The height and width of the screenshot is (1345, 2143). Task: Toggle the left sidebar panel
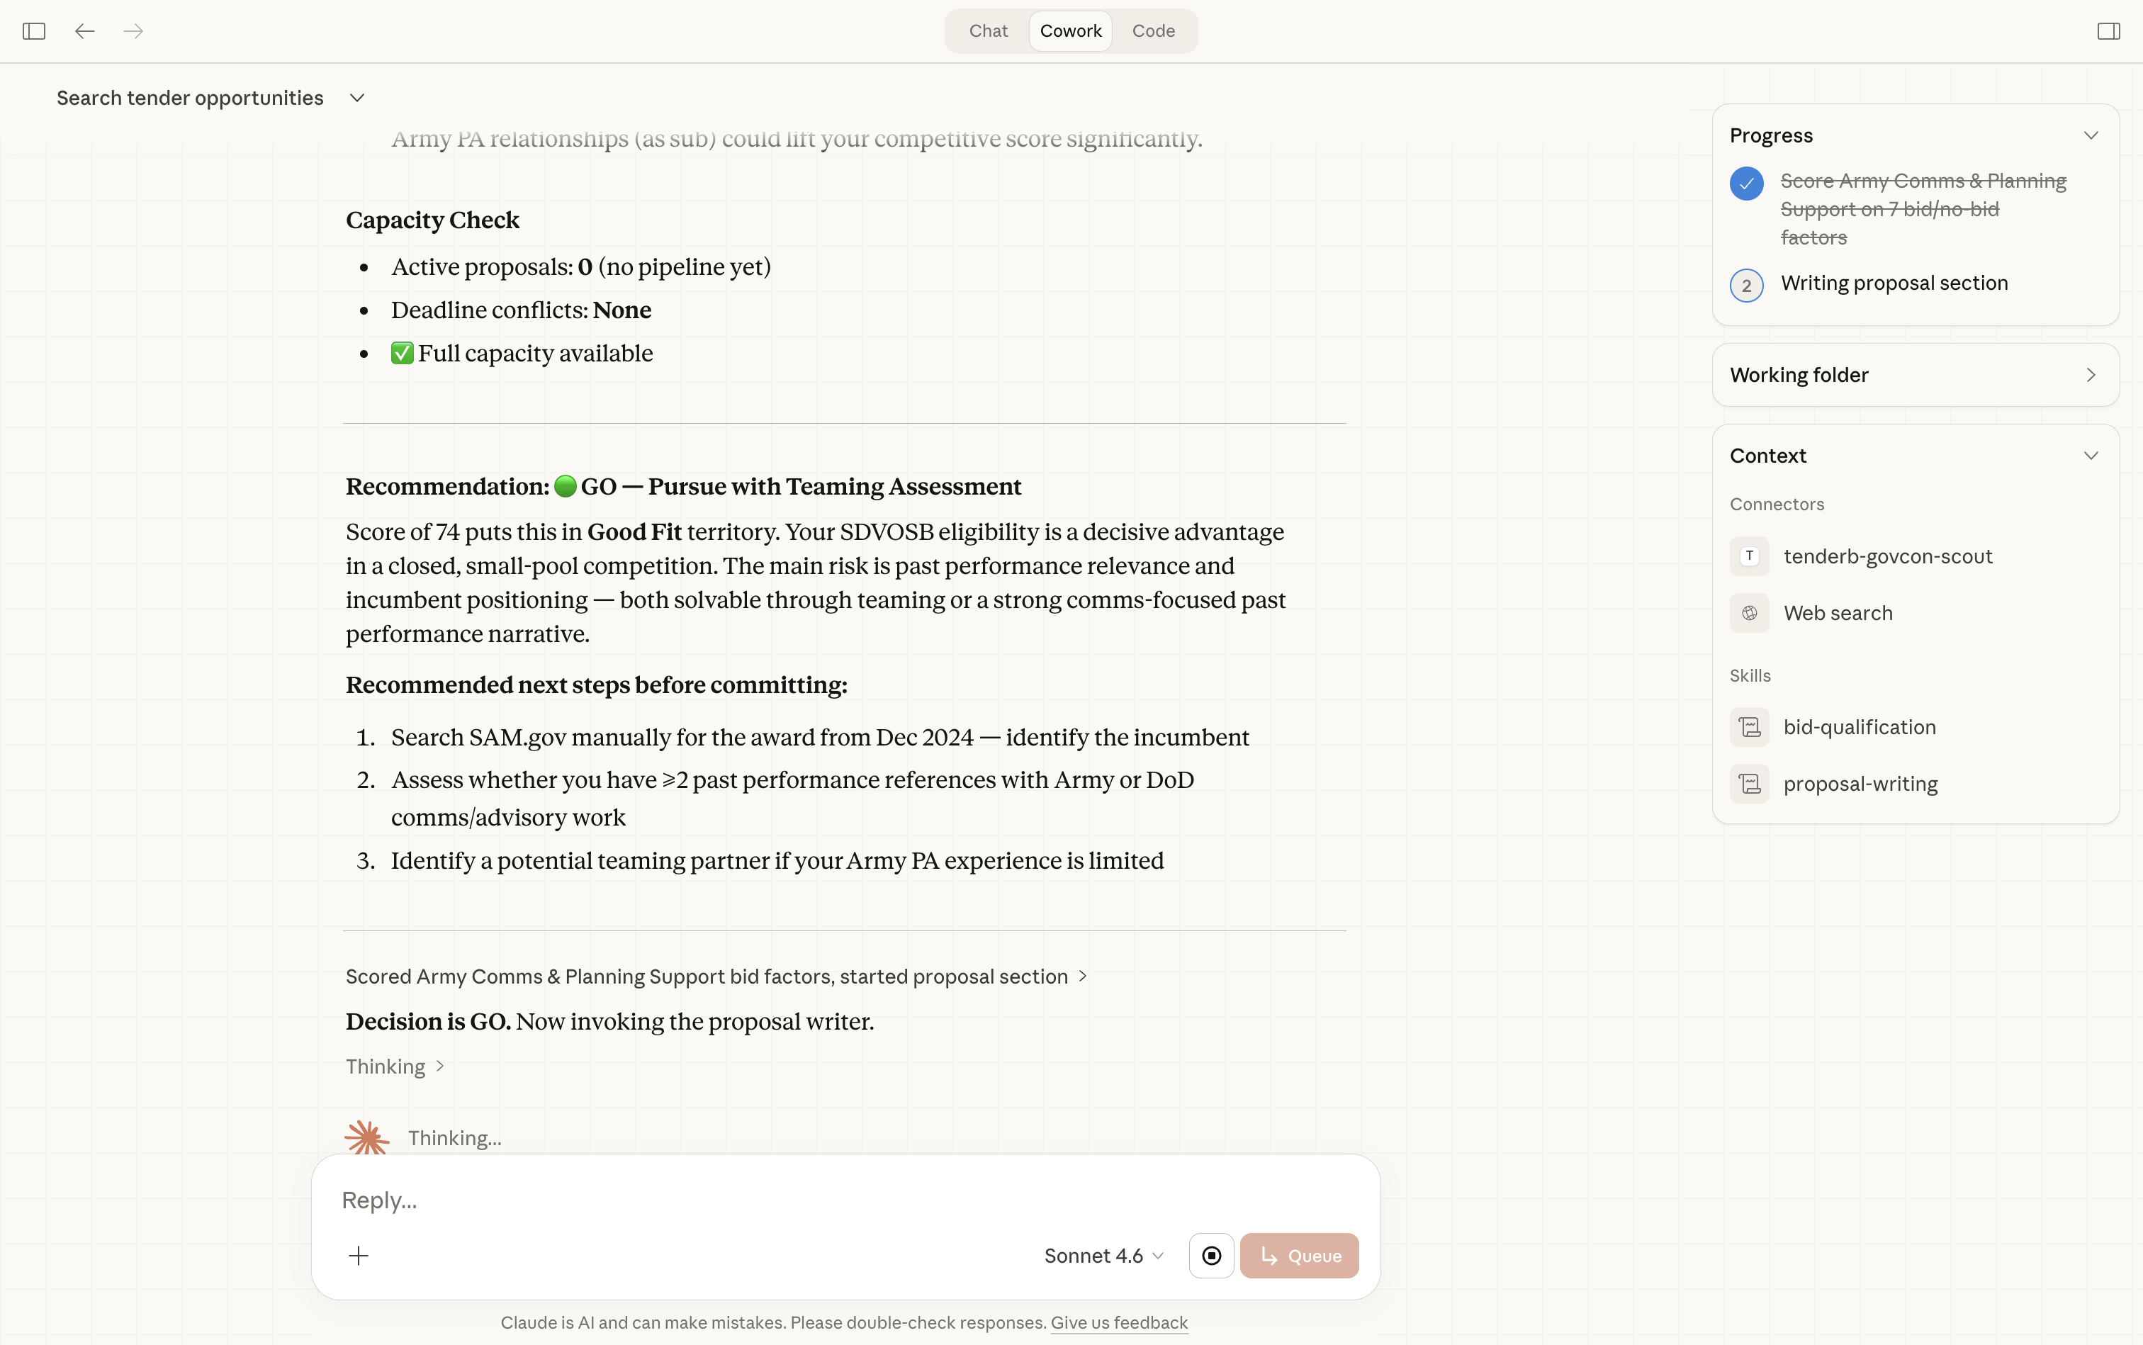click(33, 30)
